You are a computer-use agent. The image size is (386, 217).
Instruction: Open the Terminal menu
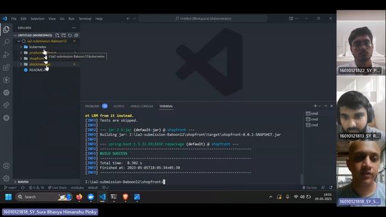point(85,19)
